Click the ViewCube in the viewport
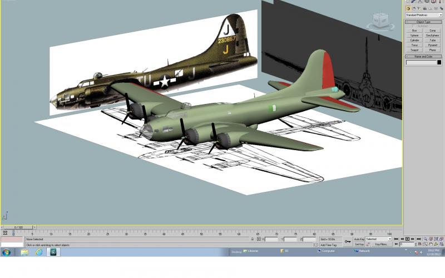The image size is (445, 278). tap(380, 22)
